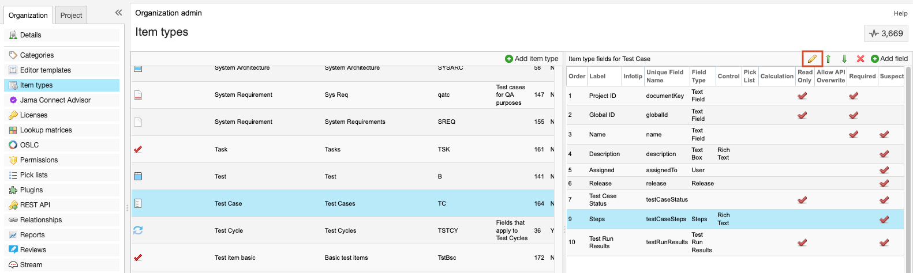
Task: Click the Sys Req document icon
Action: click(138, 95)
